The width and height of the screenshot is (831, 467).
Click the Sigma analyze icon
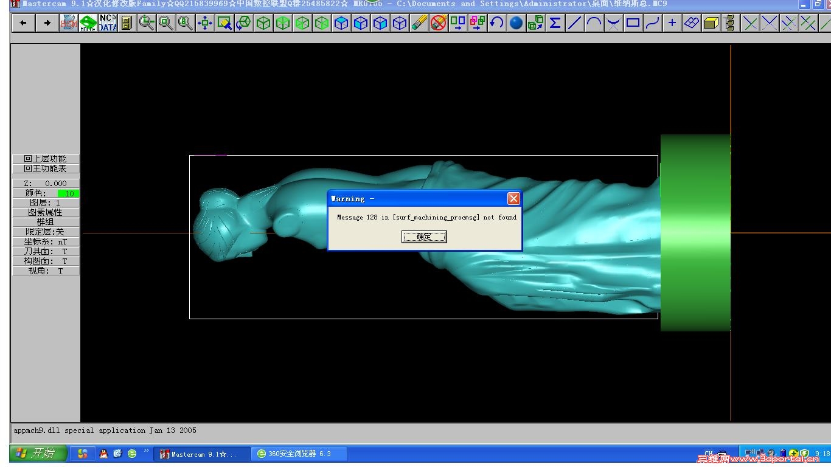click(x=555, y=23)
